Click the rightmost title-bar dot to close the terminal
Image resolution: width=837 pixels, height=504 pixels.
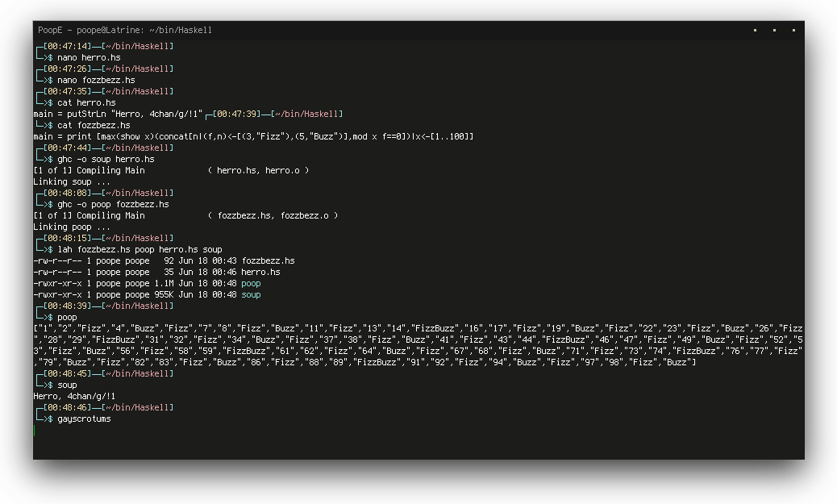pos(793,31)
